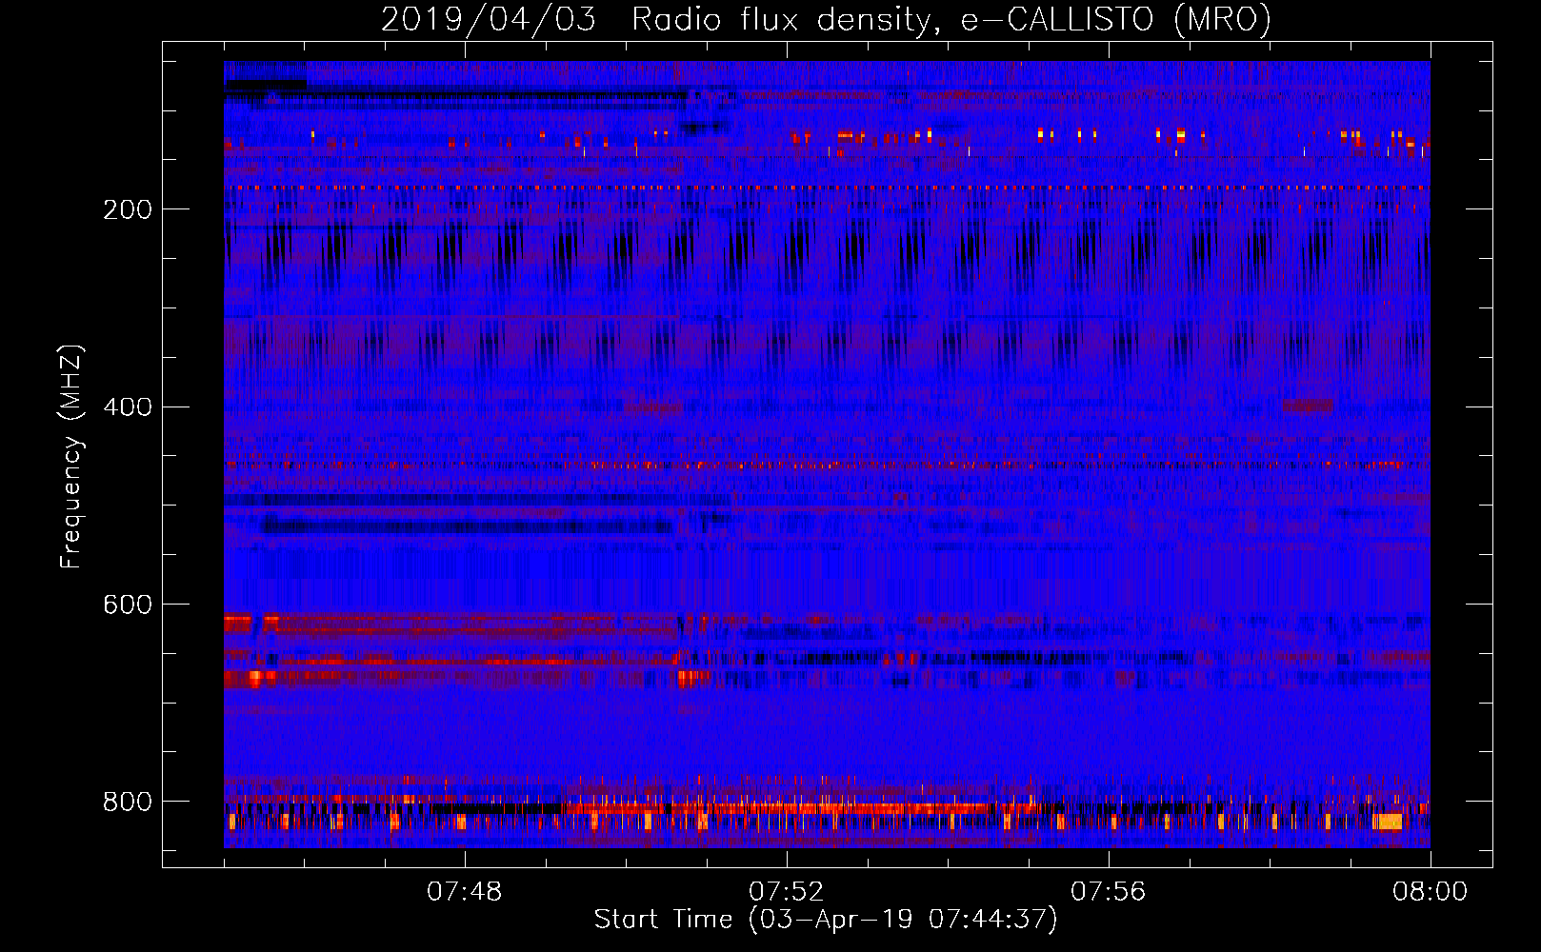Click the '600' frequency tick label
This screenshot has width=1541, height=952.
pos(128,605)
